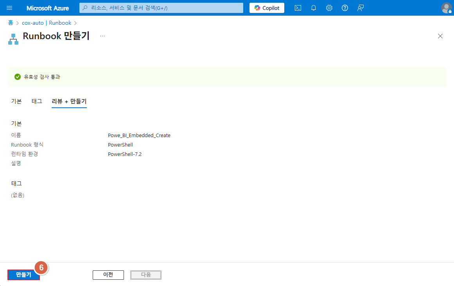Click the 기본 section heading
The height and width of the screenshot is (286, 454).
[16, 123]
